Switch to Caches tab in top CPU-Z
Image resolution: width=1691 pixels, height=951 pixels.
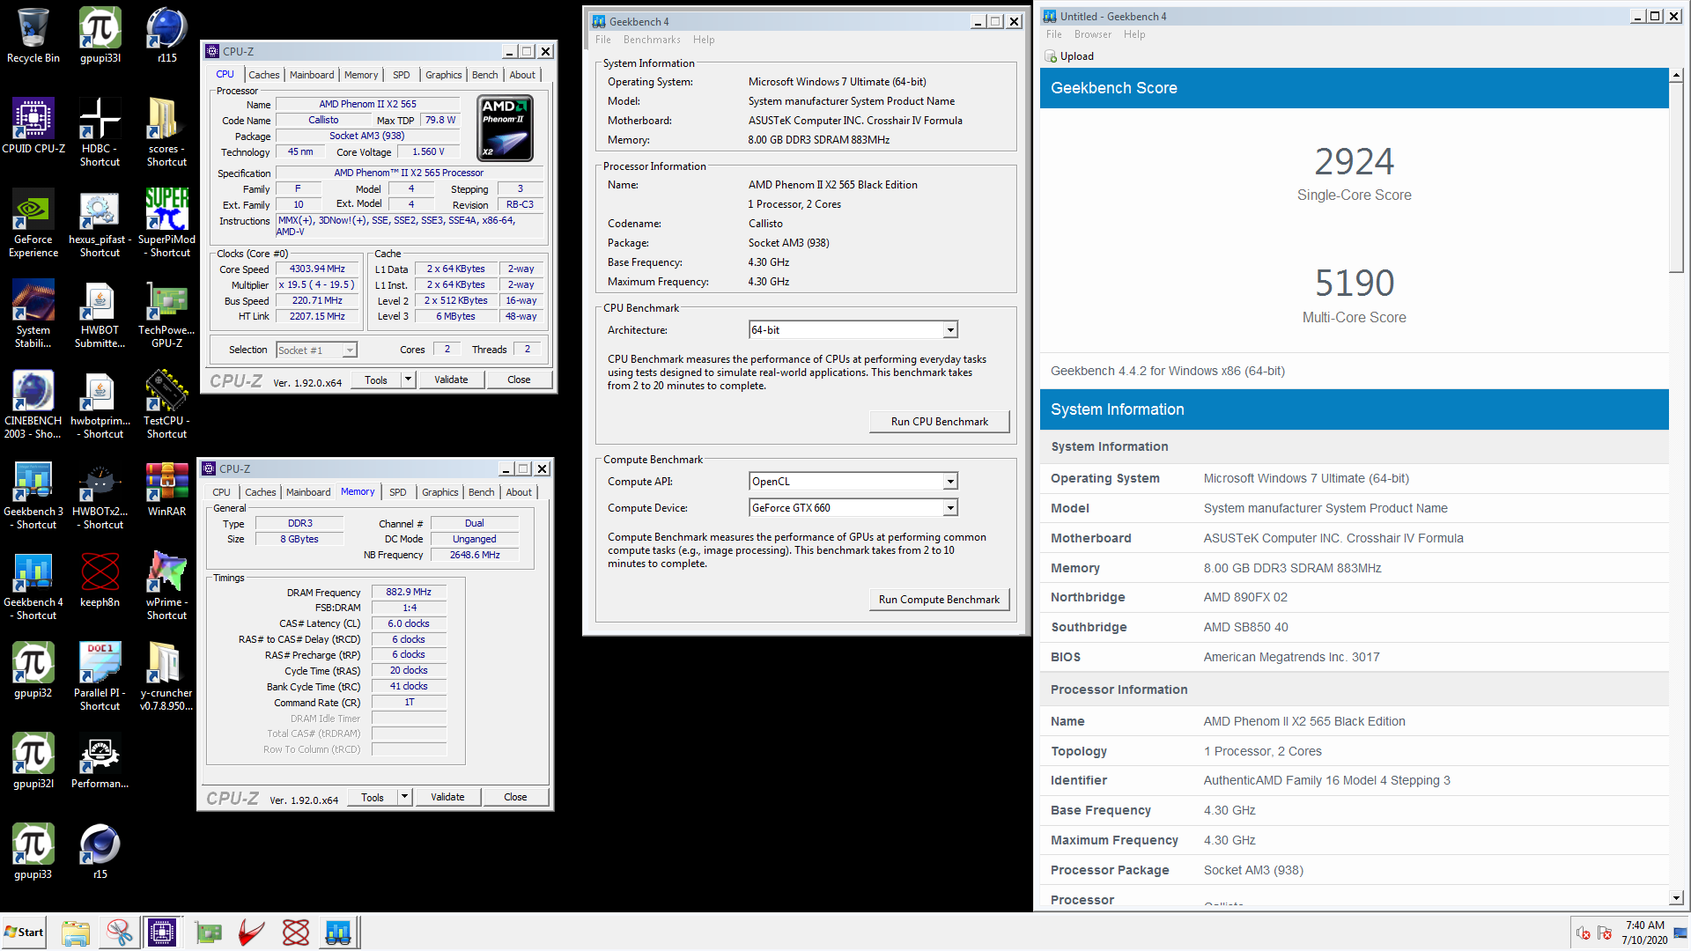263,75
